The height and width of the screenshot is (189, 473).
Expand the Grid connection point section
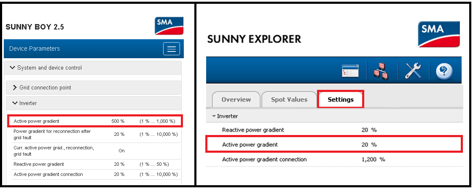coord(15,88)
